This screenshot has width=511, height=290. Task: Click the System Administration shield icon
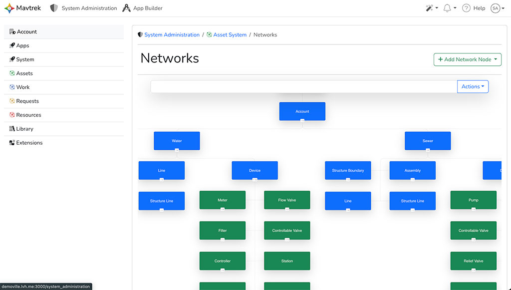point(54,8)
